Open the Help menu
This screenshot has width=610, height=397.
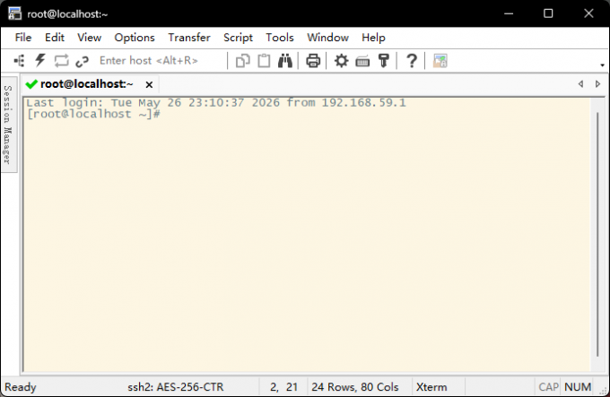tap(373, 38)
